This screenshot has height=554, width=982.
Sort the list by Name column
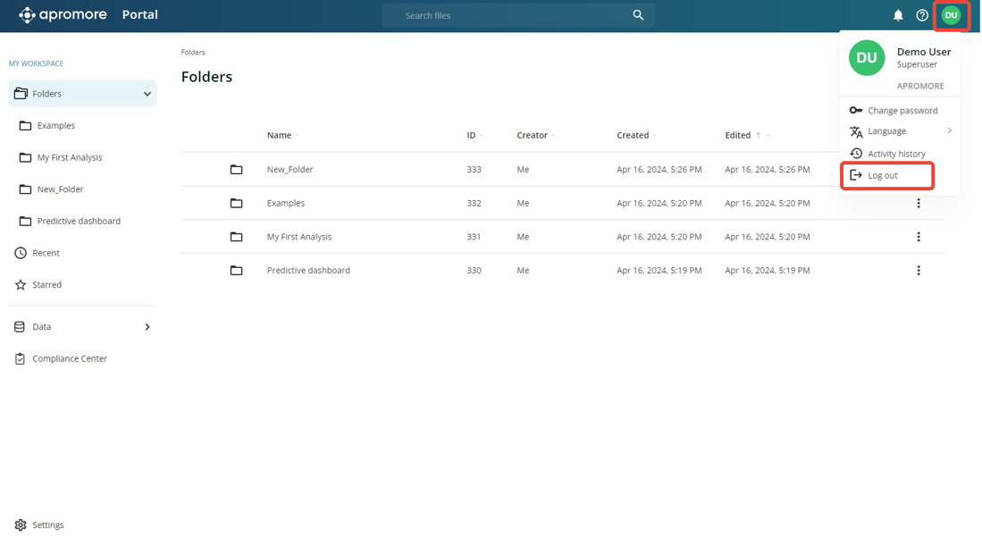click(280, 136)
